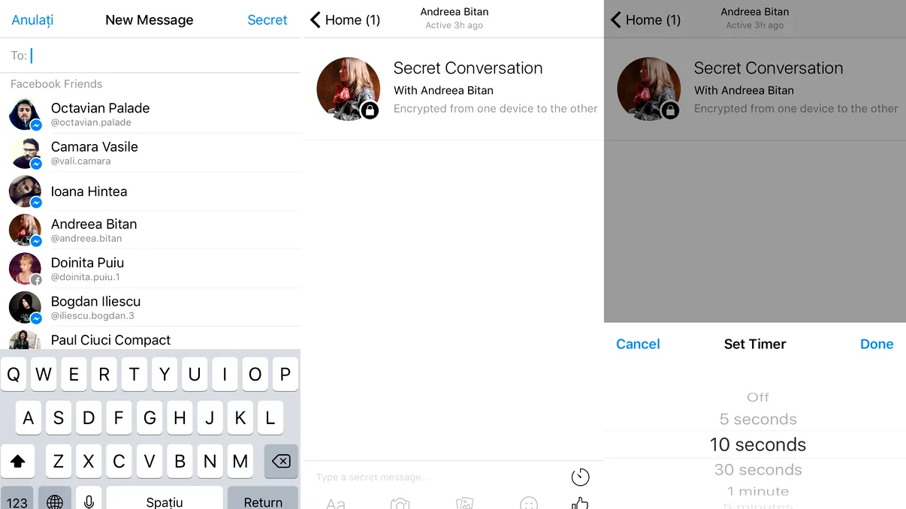Tap Anulați to dismiss New Message
This screenshot has width=906, height=509.
tap(32, 20)
